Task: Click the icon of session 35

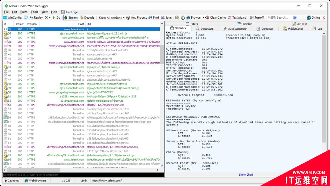Action: 5,29
